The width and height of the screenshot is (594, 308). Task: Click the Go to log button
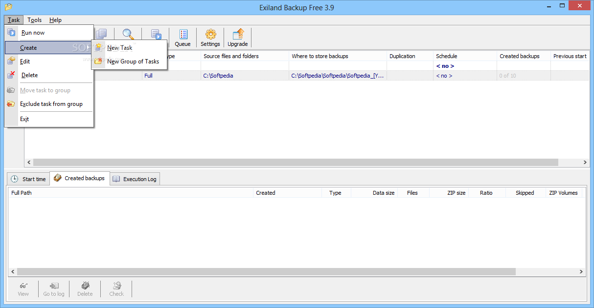pyautogui.click(x=54, y=289)
